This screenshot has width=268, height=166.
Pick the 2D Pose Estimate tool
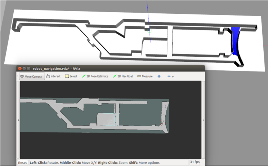tap(95, 77)
